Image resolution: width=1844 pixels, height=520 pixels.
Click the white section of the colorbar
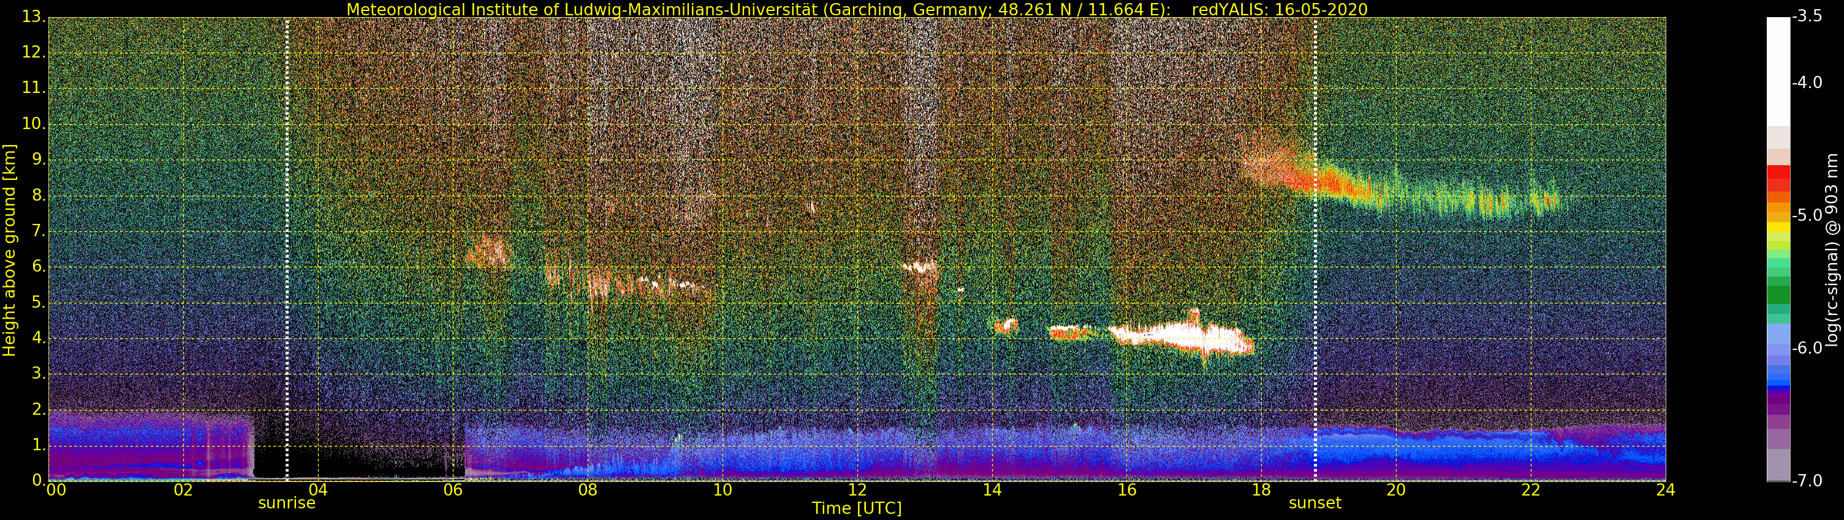pos(1778,72)
